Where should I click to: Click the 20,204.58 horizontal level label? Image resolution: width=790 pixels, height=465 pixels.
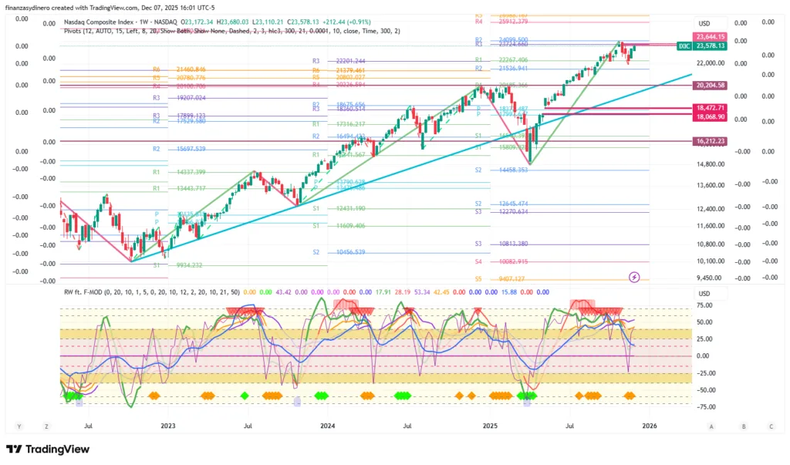click(x=710, y=86)
